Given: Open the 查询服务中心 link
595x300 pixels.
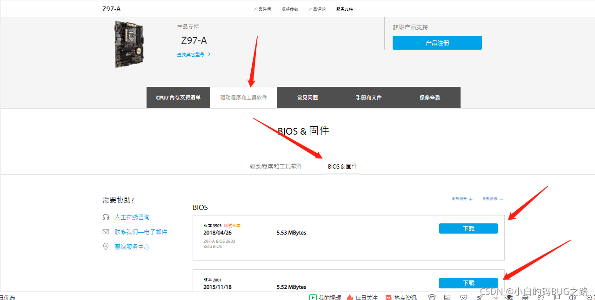Looking at the screenshot, I should [x=132, y=247].
